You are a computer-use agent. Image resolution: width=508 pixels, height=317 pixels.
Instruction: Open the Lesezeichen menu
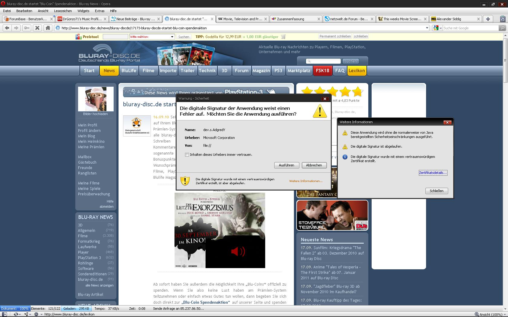click(x=63, y=11)
